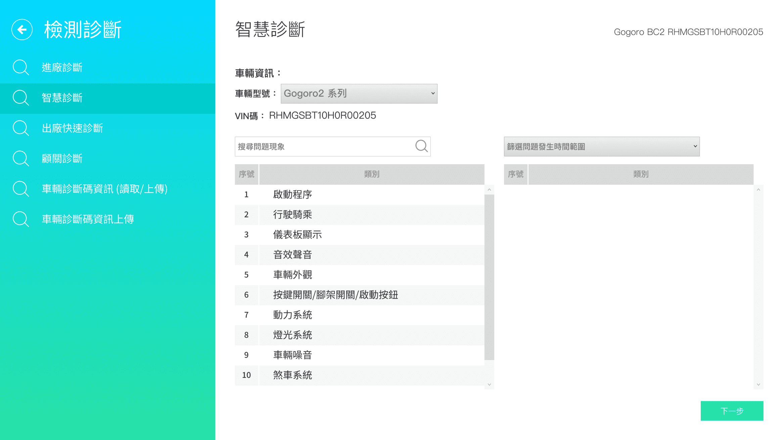Click magnifier icon beside 顧關診斷
Image resolution: width=783 pixels, height=440 pixels.
(20, 159)
